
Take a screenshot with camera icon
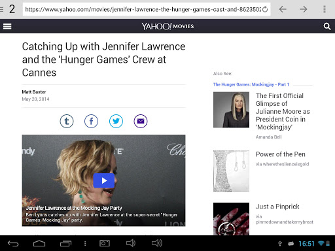click(x=105, y=243)
